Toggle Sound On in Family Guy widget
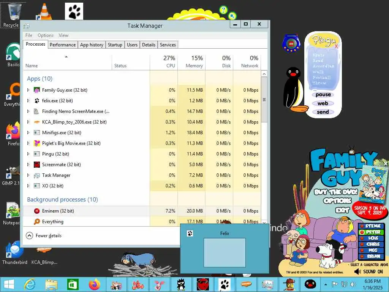 coord(369,271)
